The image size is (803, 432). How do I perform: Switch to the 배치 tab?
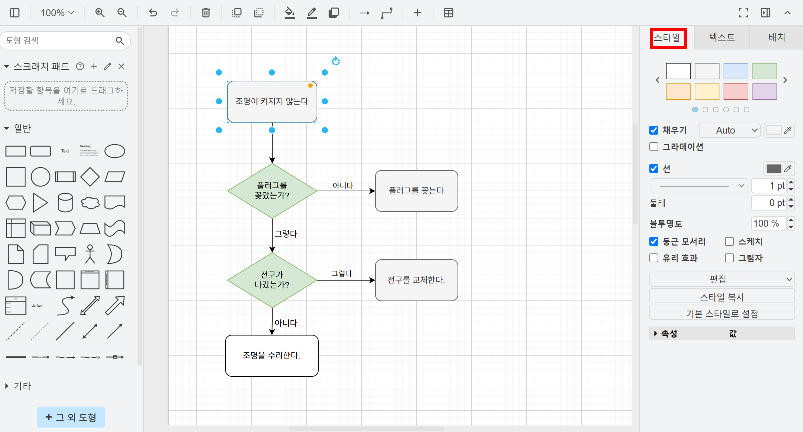tap(777, 37)
